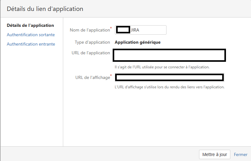Click the Mettre à jour button

[215, 154]
